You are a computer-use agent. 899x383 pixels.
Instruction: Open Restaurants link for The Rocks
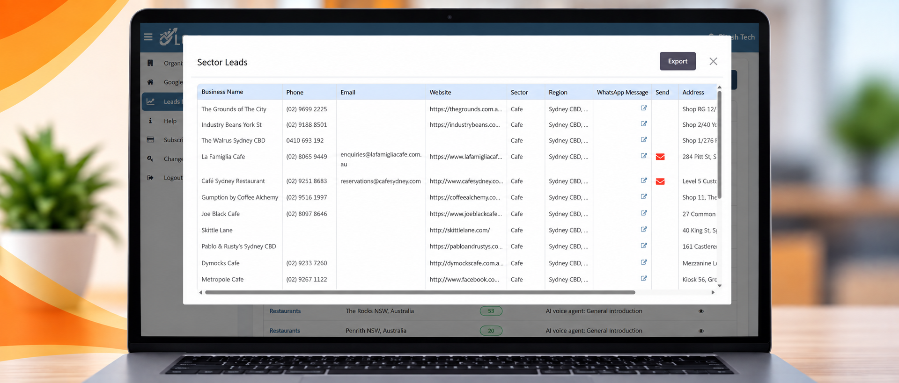(x=285, y=311)
